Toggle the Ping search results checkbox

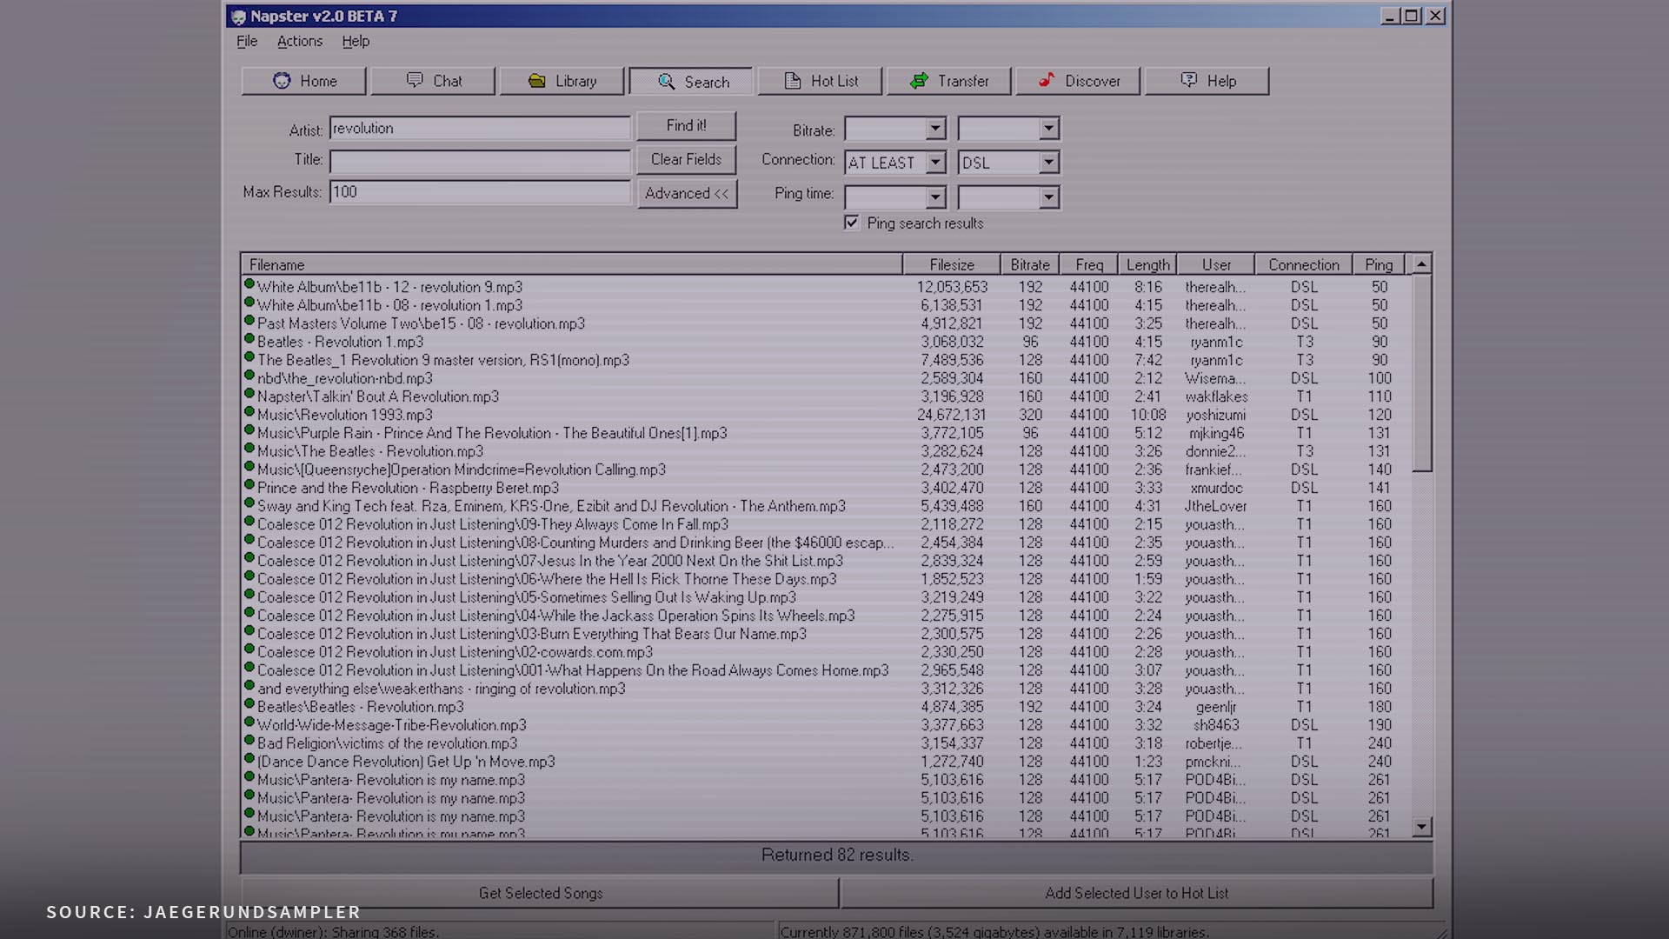[x=852, y=223]
